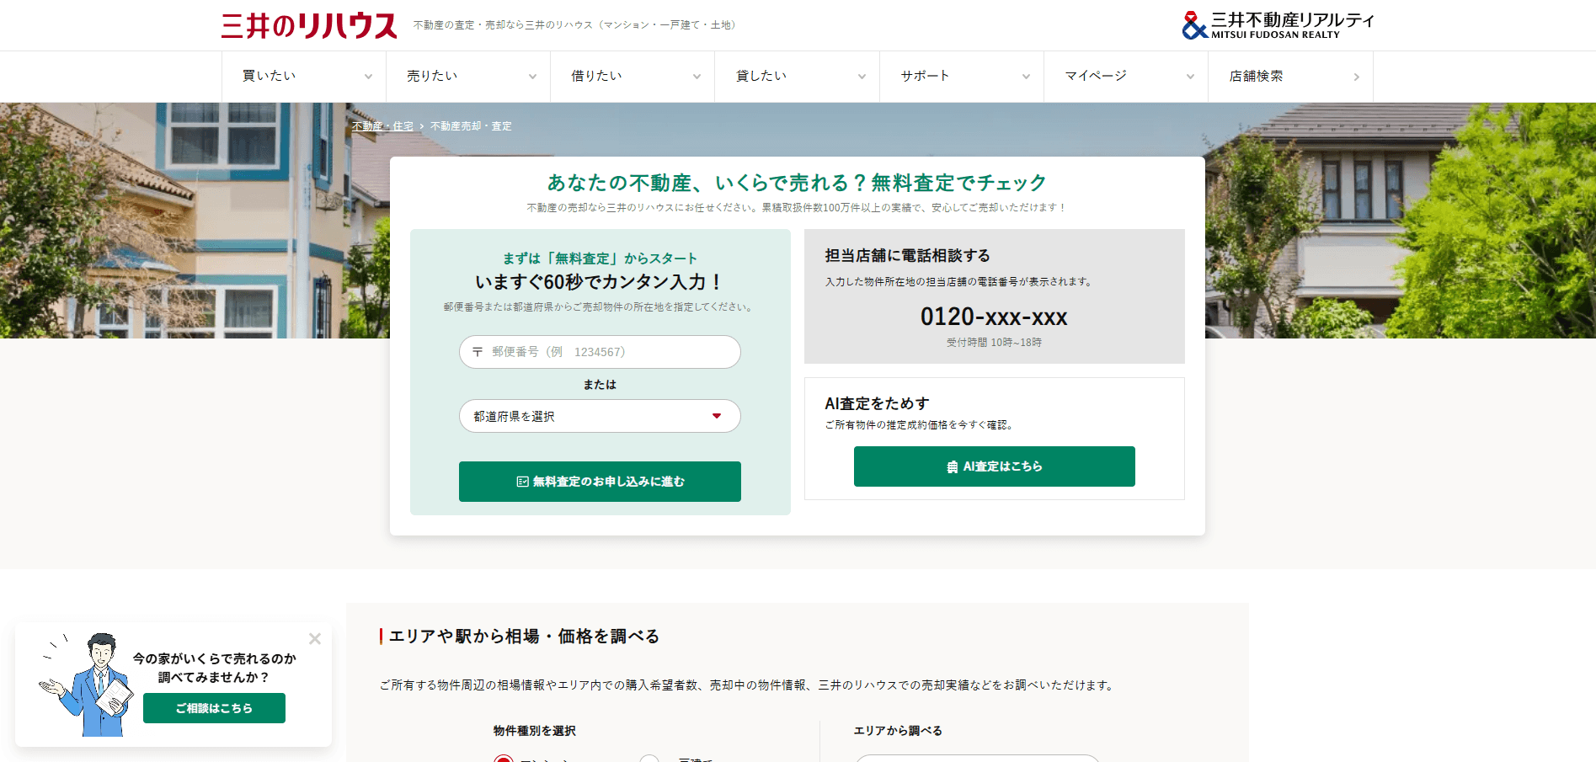
Task: Click the 物件種別を選択 label
Action: [535, 731]
